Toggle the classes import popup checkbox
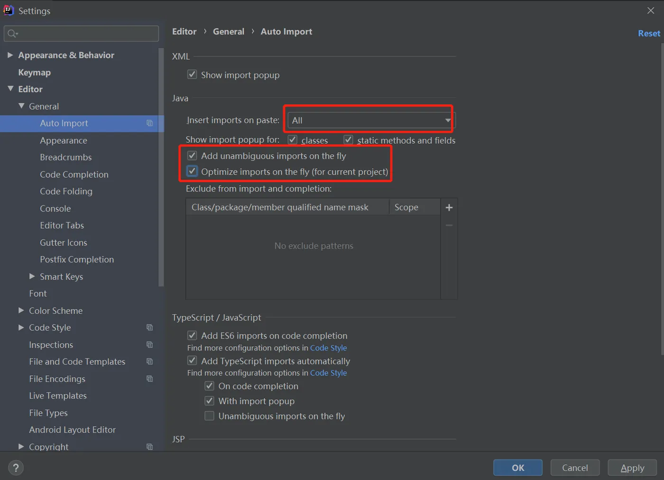 click(x=293, y=140)
